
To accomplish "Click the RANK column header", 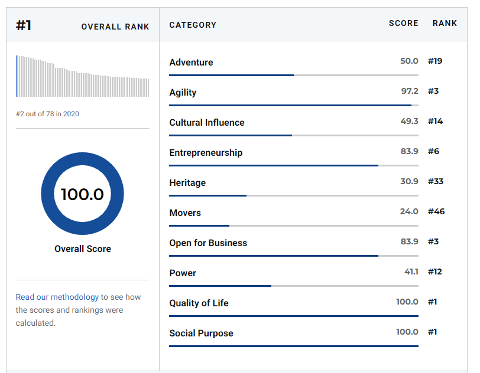I will click(445, 24).
